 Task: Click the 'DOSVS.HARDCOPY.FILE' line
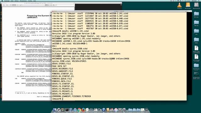click(x=62, y=71)
